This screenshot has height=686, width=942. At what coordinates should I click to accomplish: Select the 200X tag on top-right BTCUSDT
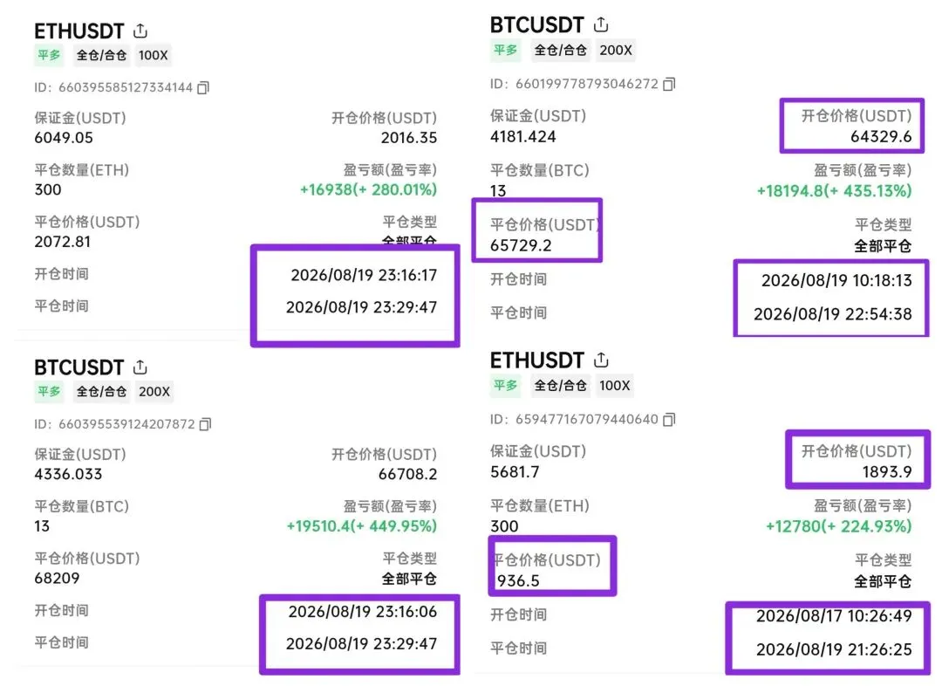tap(616, 50)
